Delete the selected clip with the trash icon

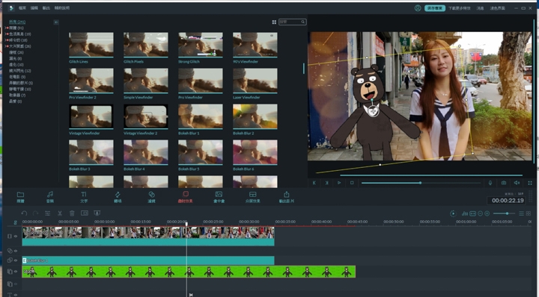click(72, 213)
